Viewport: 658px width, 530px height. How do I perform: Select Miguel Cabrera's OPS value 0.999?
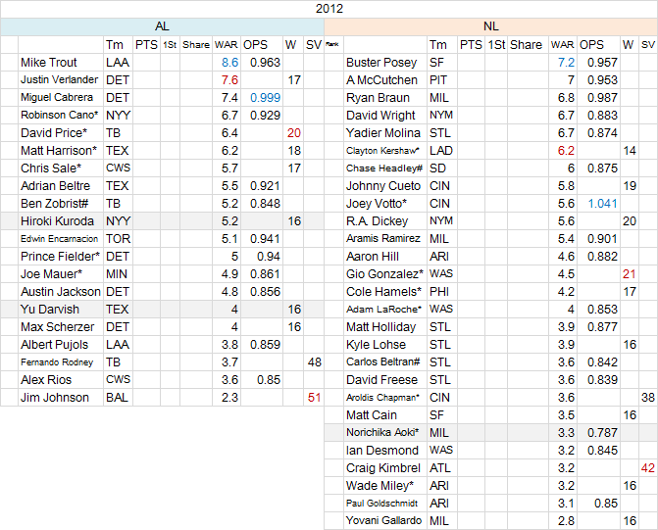[262, 98]
